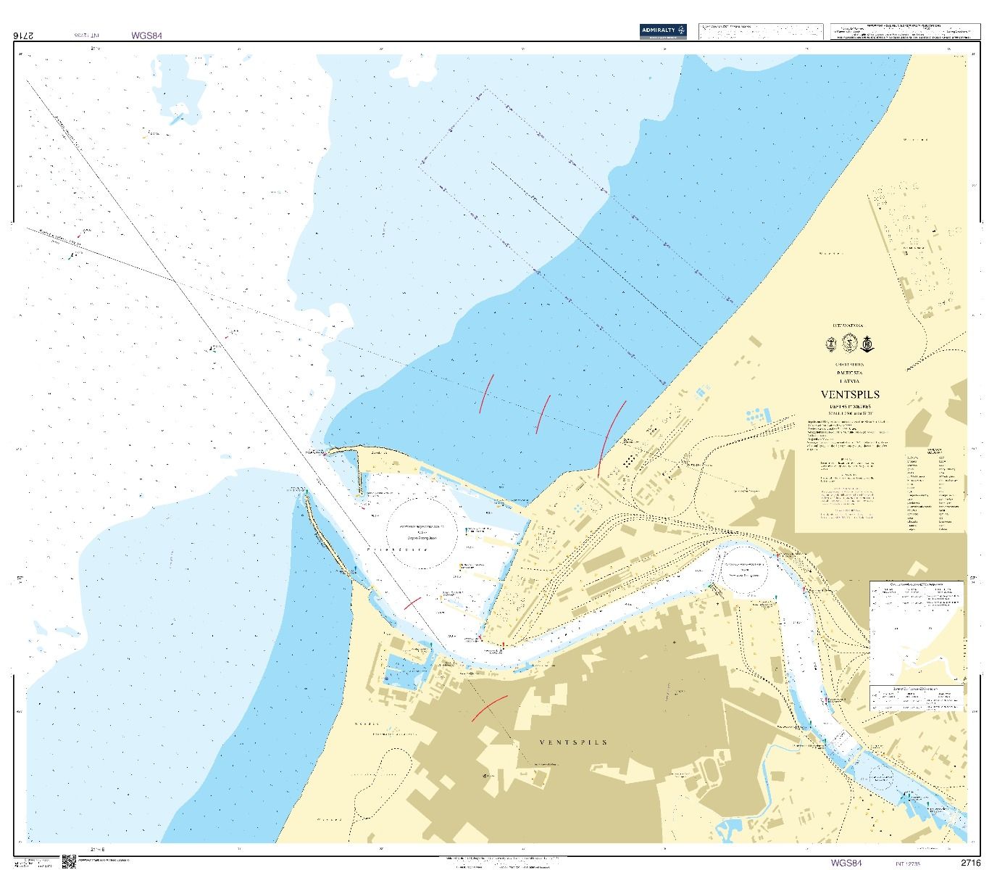The height and width of the screenshot is (870, 997).
Task: Click the VENTSPILS town label on land
Action: pyautogui.click(x=573, y=742)
